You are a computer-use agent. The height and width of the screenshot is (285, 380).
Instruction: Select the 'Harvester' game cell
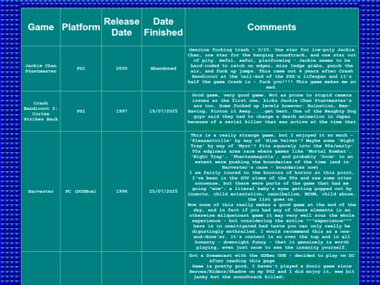41,191
